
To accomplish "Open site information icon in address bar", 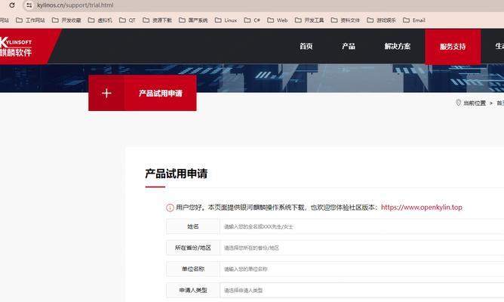I will point(29,5).
